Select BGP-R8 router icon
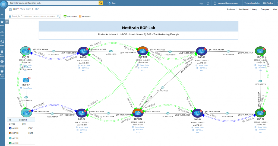The height and width of the screenshot is (146, 278). [260, 51]
